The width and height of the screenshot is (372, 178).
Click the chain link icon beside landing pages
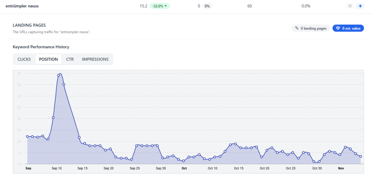click(x=297, y=28)
